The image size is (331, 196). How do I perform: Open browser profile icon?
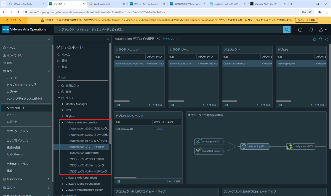point(319,12)
